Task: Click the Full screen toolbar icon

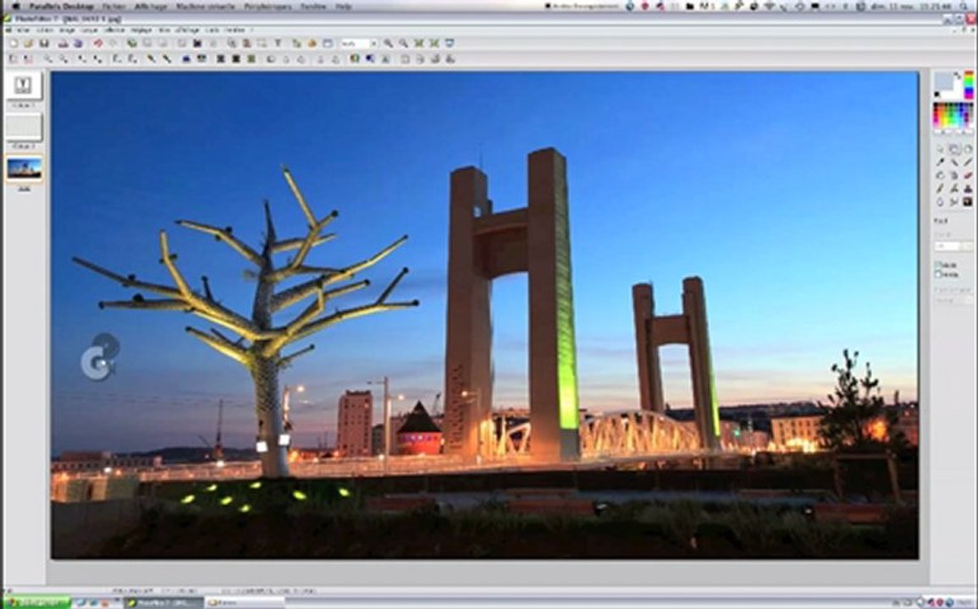Action: [x=449, y=44]
